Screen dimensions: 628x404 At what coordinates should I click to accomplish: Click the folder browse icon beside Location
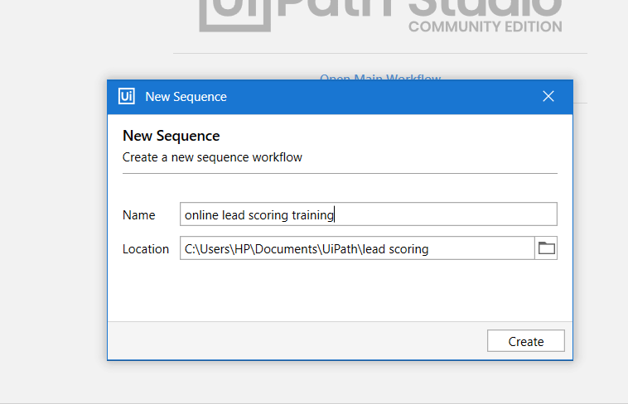pos(546,248)
